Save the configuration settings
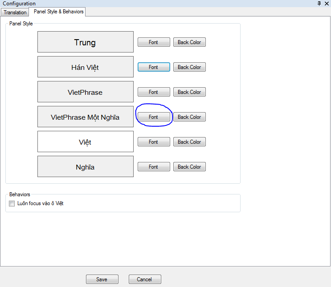 (x=102, y=279)
